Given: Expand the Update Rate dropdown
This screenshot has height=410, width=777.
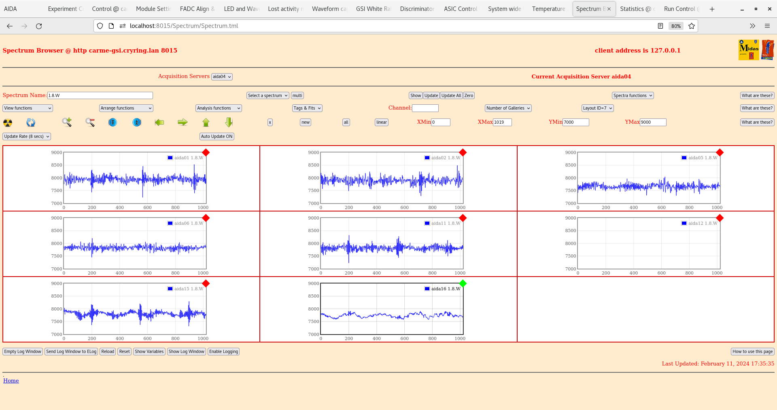Looking at the screenshot, I should point(27,136).
